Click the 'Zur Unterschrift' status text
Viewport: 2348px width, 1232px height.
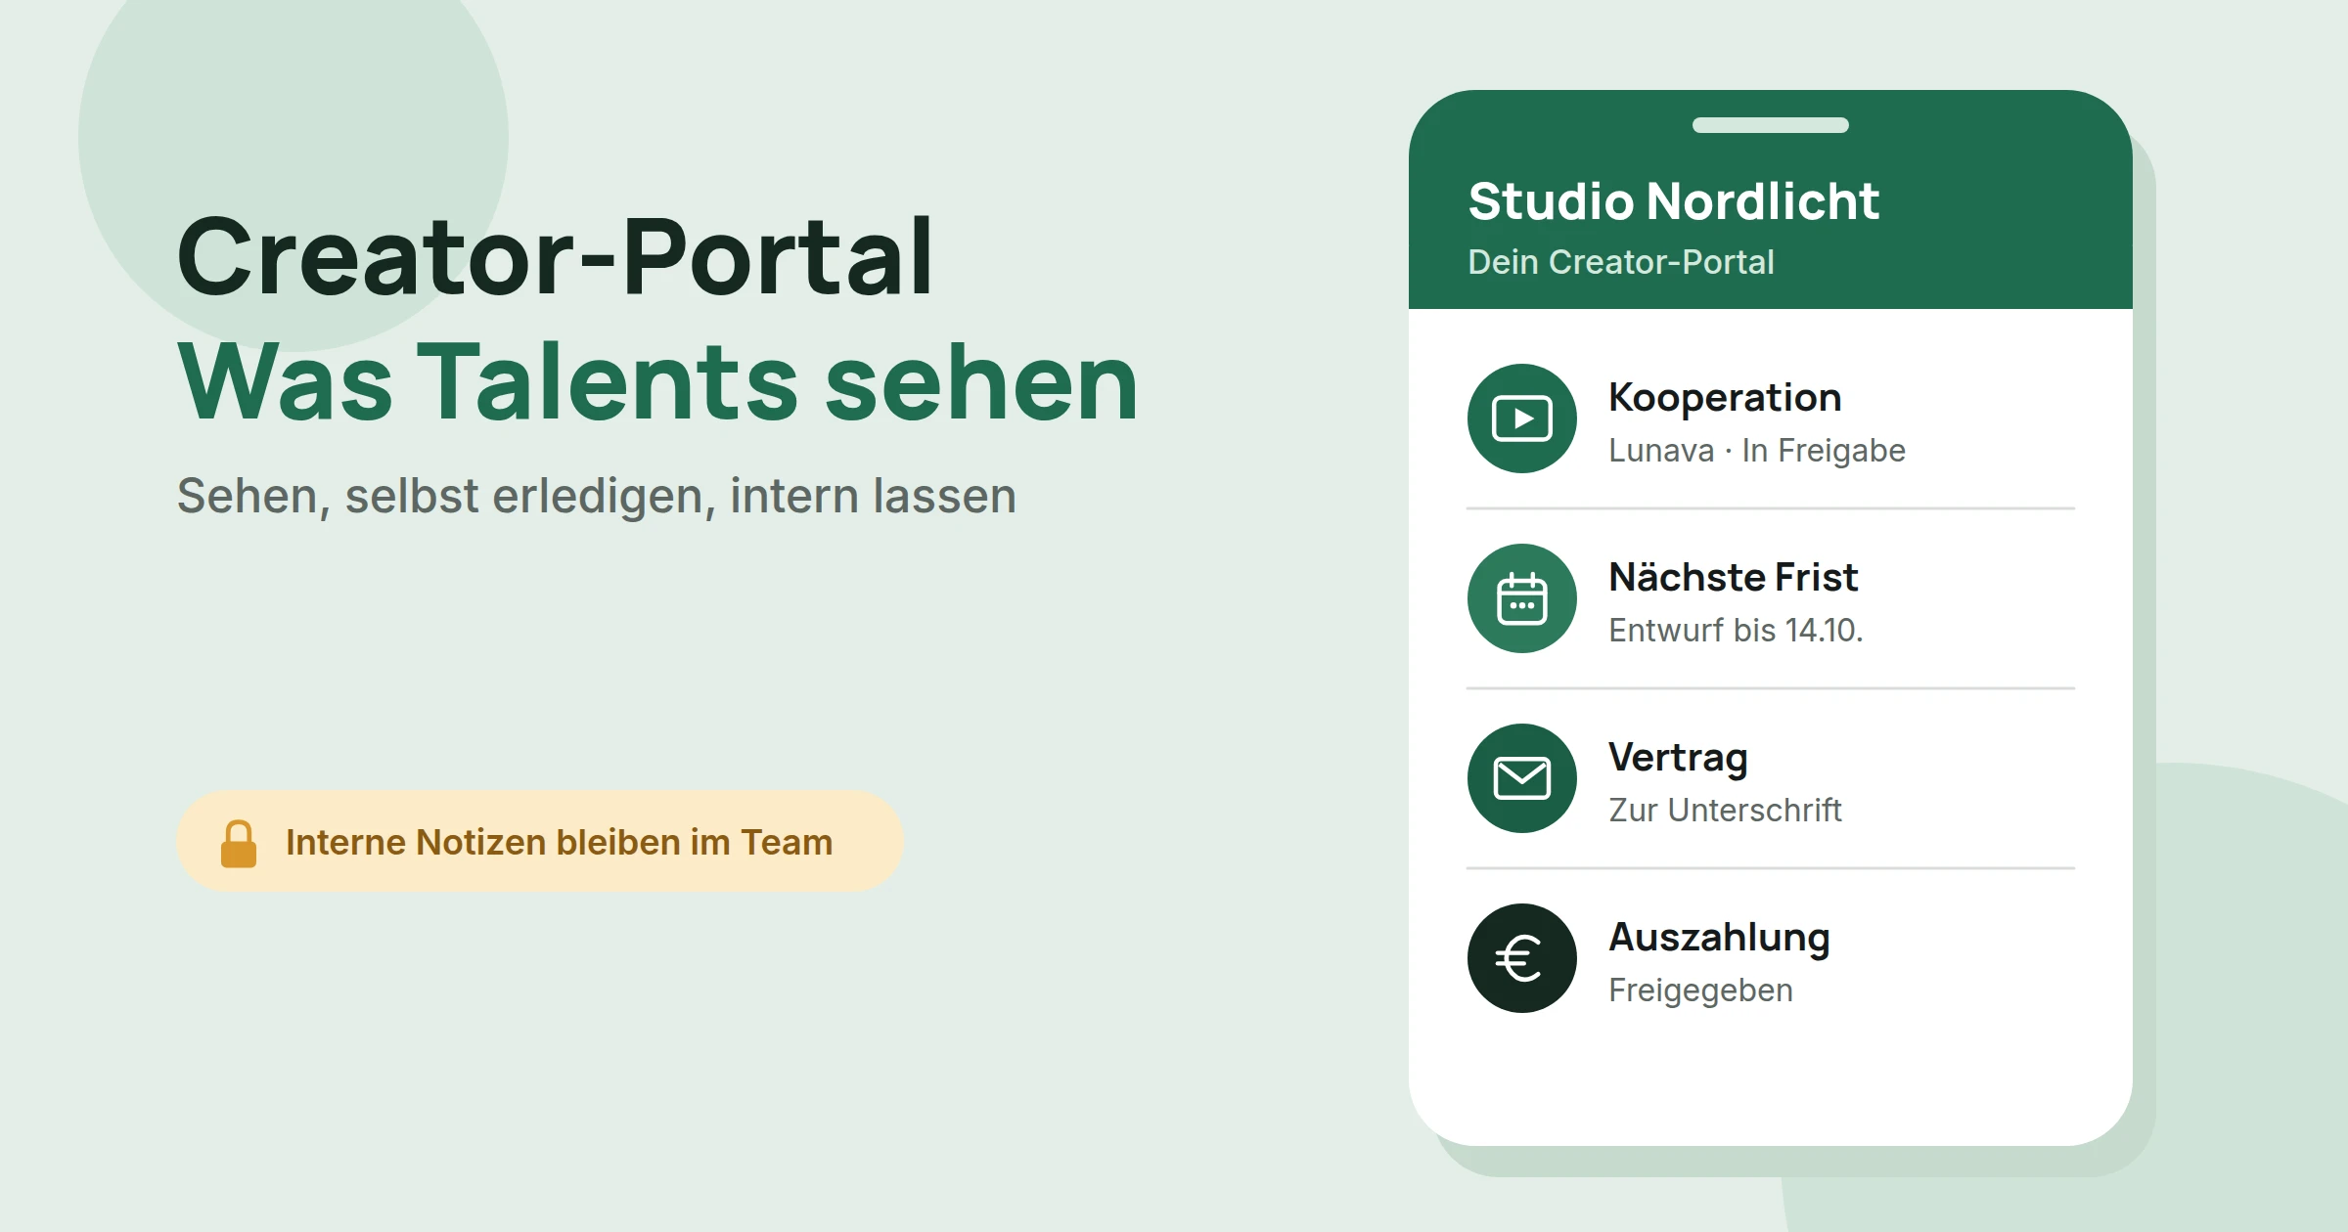click(1725, 810)
